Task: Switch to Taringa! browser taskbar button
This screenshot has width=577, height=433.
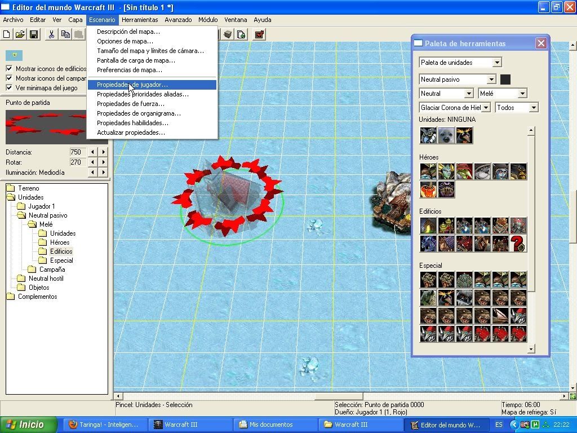Action: coord(104,425)
